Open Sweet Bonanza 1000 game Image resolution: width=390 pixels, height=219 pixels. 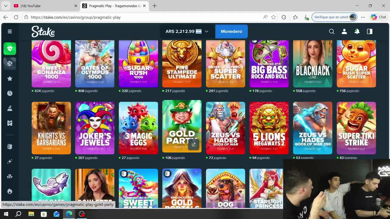[51, 64]
